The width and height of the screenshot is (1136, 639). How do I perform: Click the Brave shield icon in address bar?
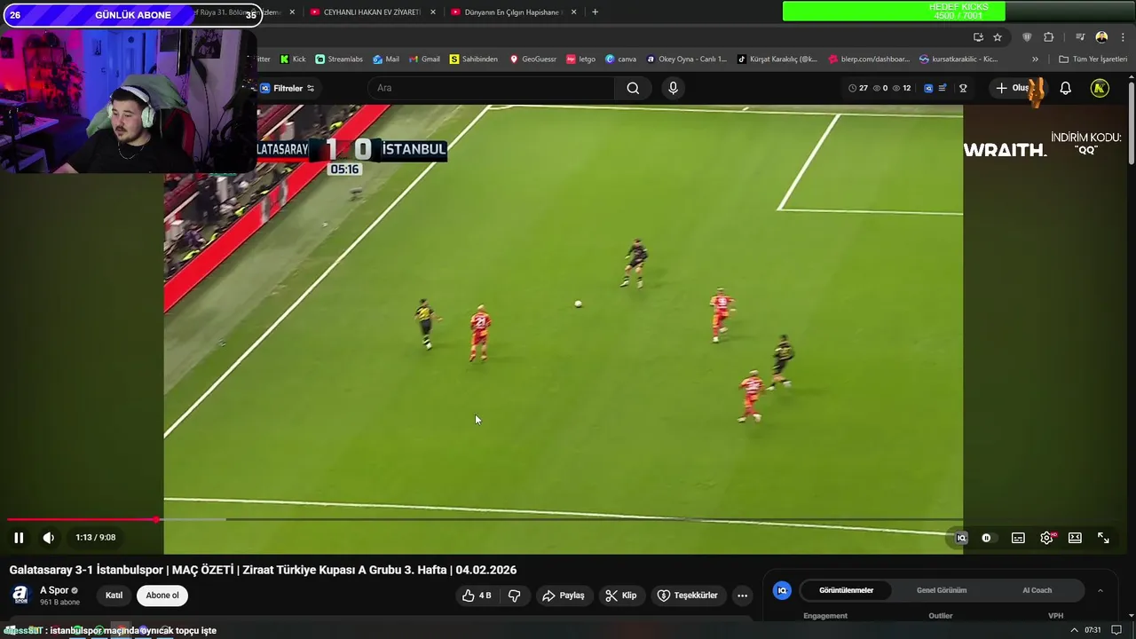pos(1027,37)
